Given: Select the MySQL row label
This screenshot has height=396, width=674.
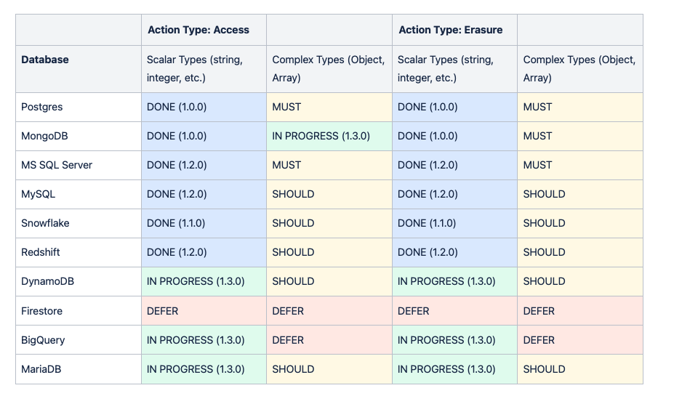Looking at the screenshot, I should coord(79,194).
